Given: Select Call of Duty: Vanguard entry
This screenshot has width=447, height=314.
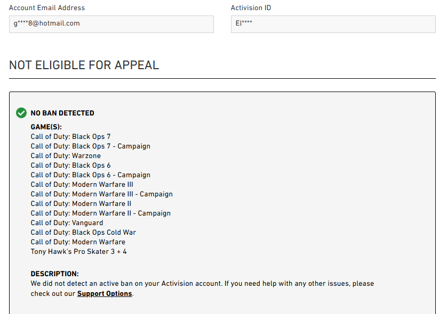Looking at the screenshot, I should pyautogui.click(x=67, y=222).
